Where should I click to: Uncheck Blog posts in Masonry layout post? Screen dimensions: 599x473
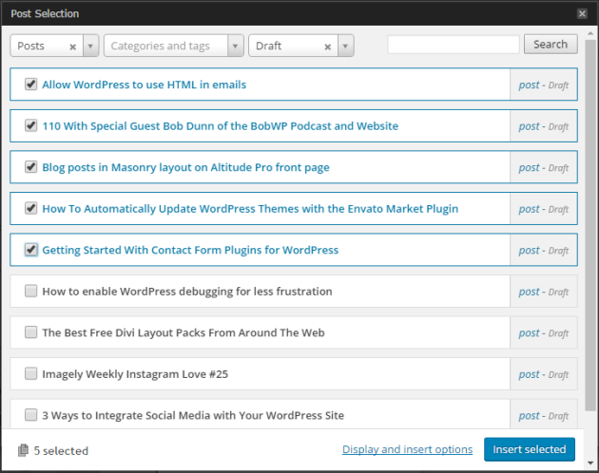(31, 167)
